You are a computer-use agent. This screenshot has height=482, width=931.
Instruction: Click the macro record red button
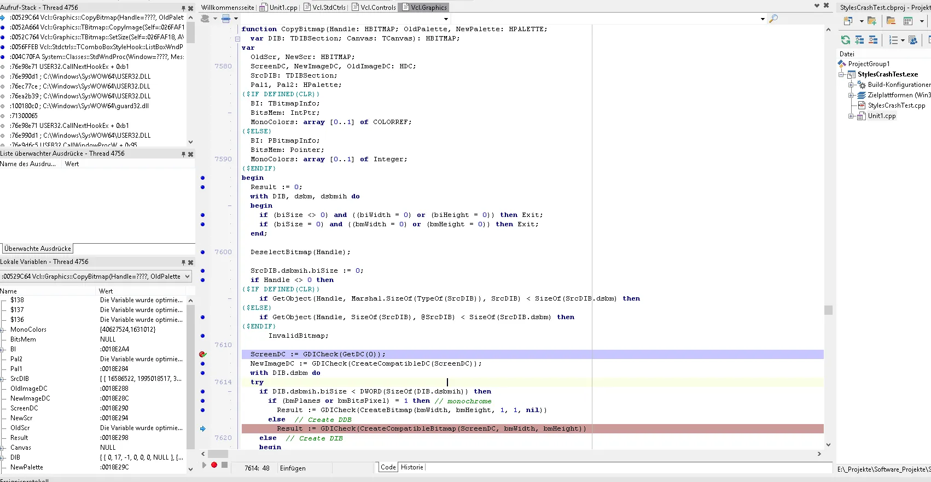coord(214,465)
